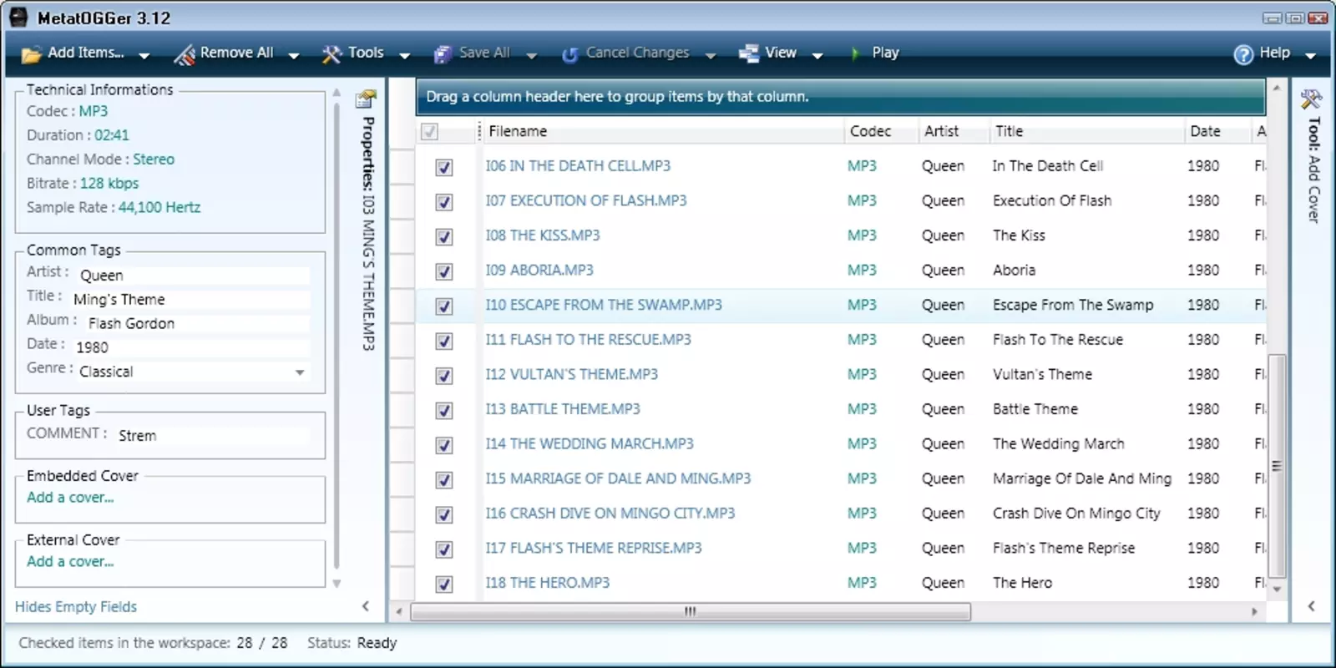This screenshot has height=668, width=1336.
Task: Uncheck I14 THE WEDDING MARCH.MP3 checkbox
Action: (x=444, y=445)
